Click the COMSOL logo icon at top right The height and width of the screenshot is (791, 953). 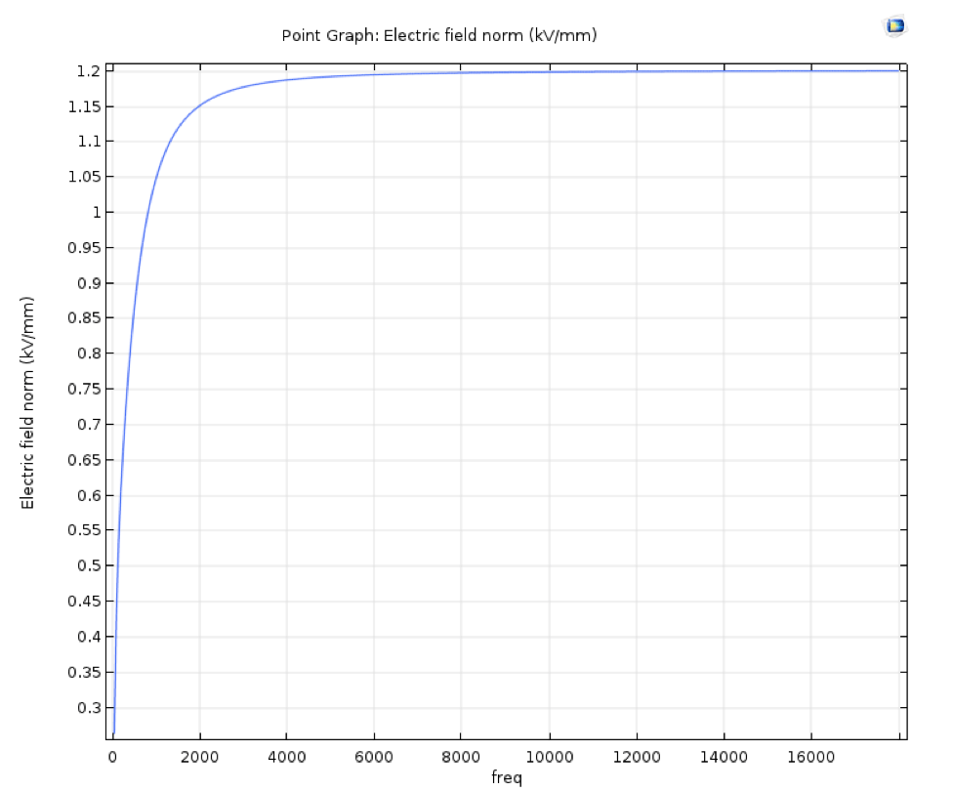(x=894, y=26)
